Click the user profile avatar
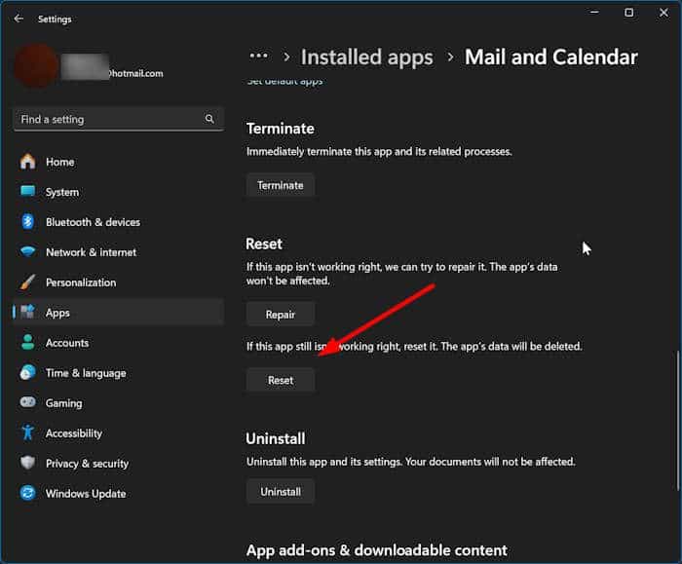The image size is (682, 564). (x=36, y=66)
